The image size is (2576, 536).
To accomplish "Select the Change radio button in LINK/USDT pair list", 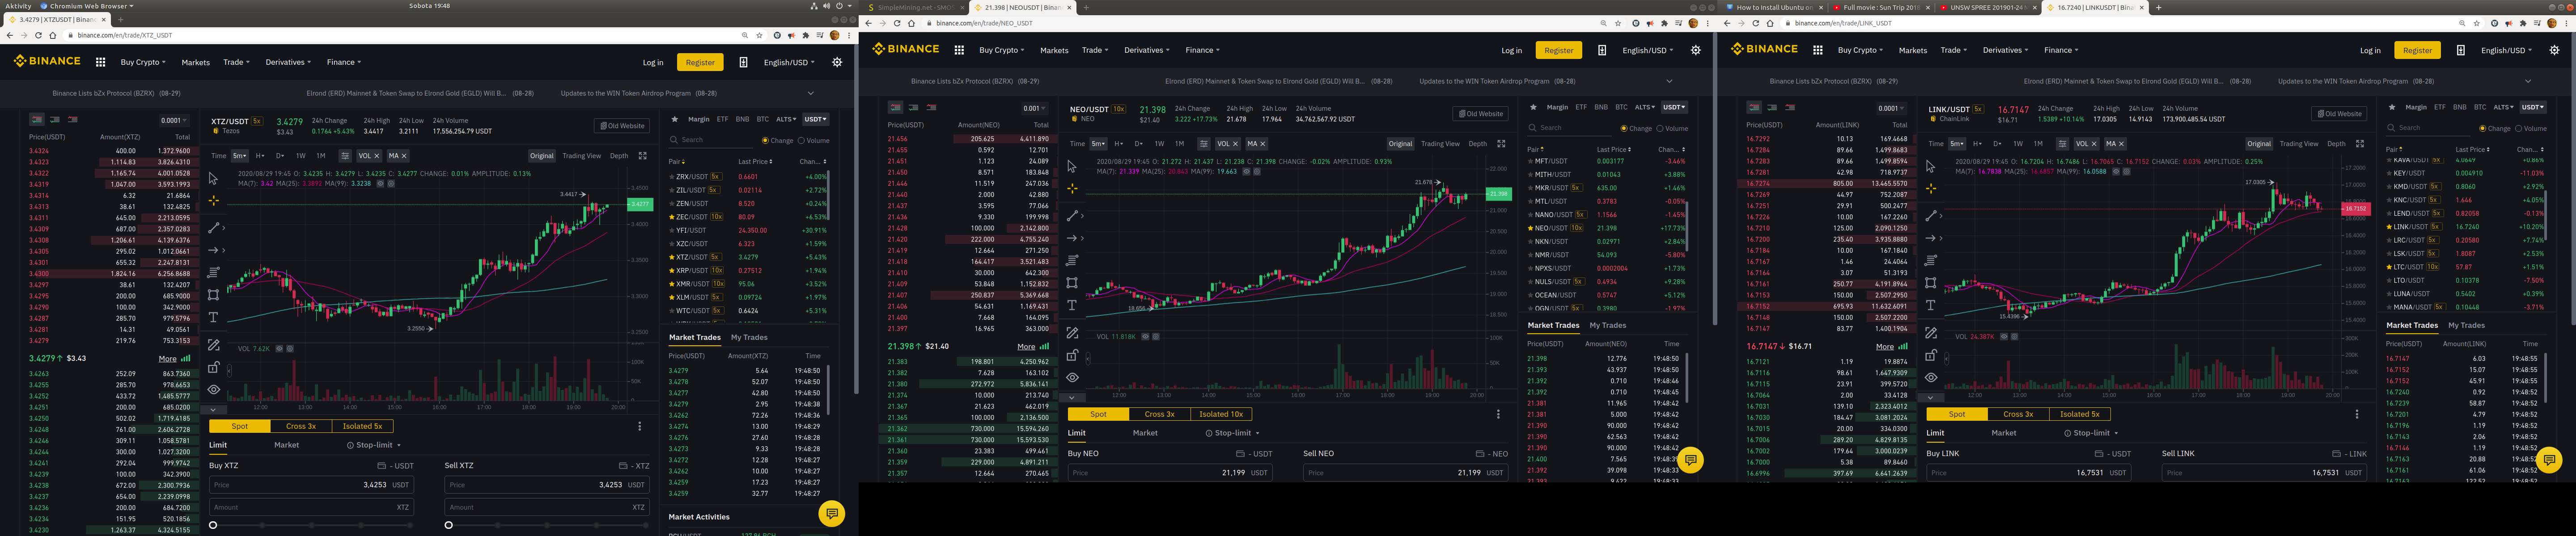I will pyautogui.click(x=2482, y=129).
